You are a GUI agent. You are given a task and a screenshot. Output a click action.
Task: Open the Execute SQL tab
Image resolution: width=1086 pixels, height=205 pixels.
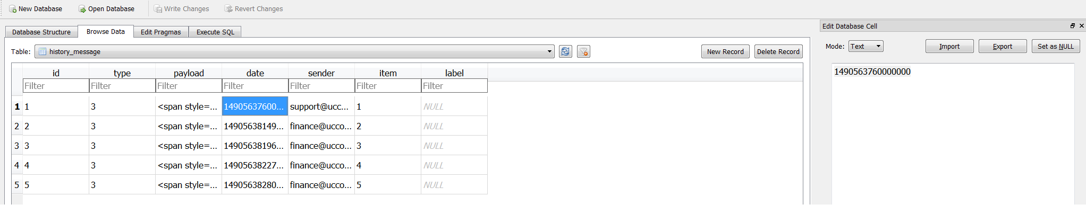click(215, 32)
